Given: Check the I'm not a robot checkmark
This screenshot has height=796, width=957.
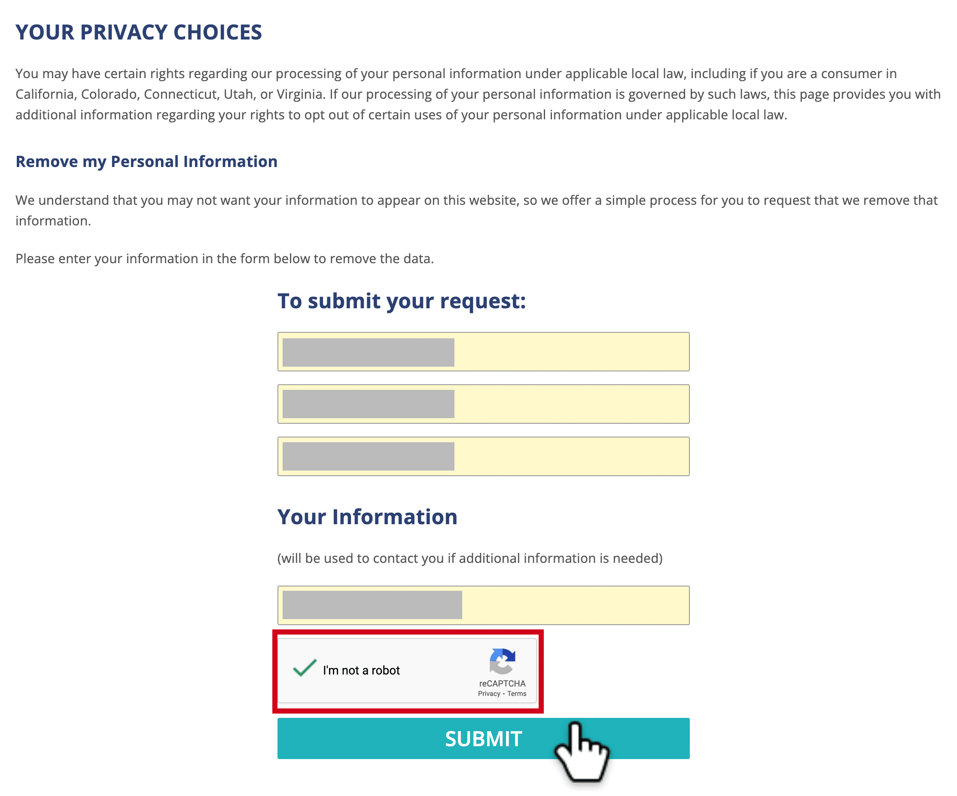Looking at the screenshot, I should coord(305,668).
